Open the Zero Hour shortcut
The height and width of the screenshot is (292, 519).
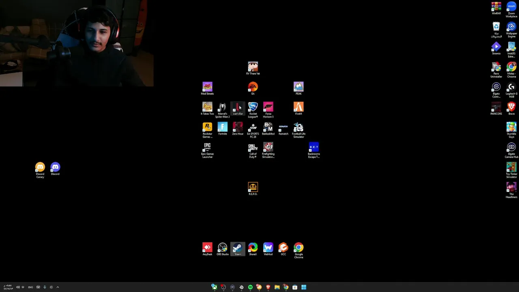coord(238,129)
